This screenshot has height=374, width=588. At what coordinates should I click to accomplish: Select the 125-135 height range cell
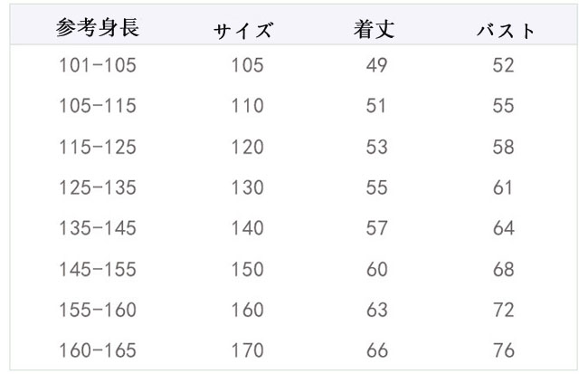click(x=97, y=188)
